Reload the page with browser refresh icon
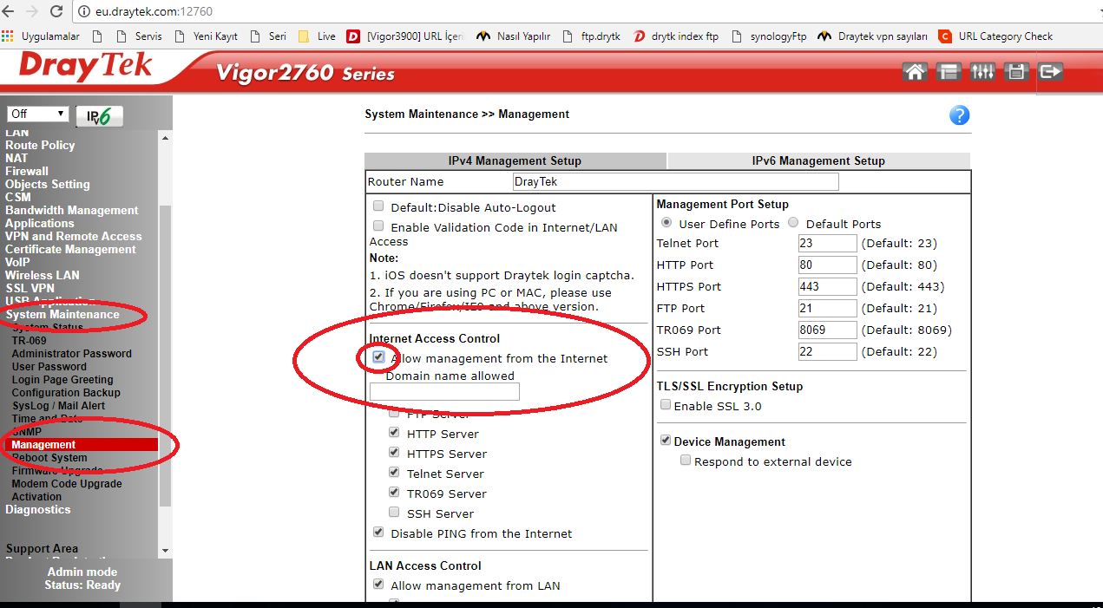Viewport: 1103px width, 608px height. coord(57,11)
